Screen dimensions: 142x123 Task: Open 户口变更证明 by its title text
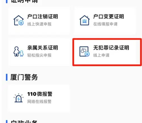point(109,16)
